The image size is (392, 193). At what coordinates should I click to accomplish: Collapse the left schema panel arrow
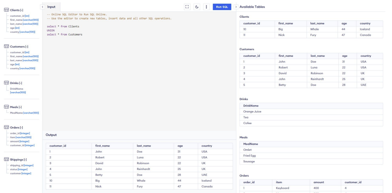click(x=43, y=7)
